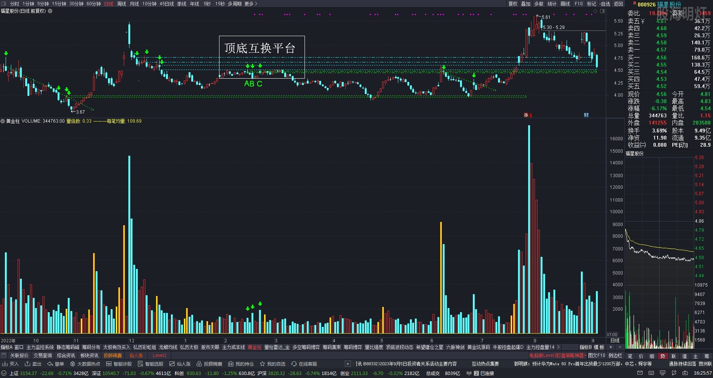Viewport: 713px width, 378px height.
Task: Toggle 侧边栏 sidebar button
Action: click(x=615, y=355)
